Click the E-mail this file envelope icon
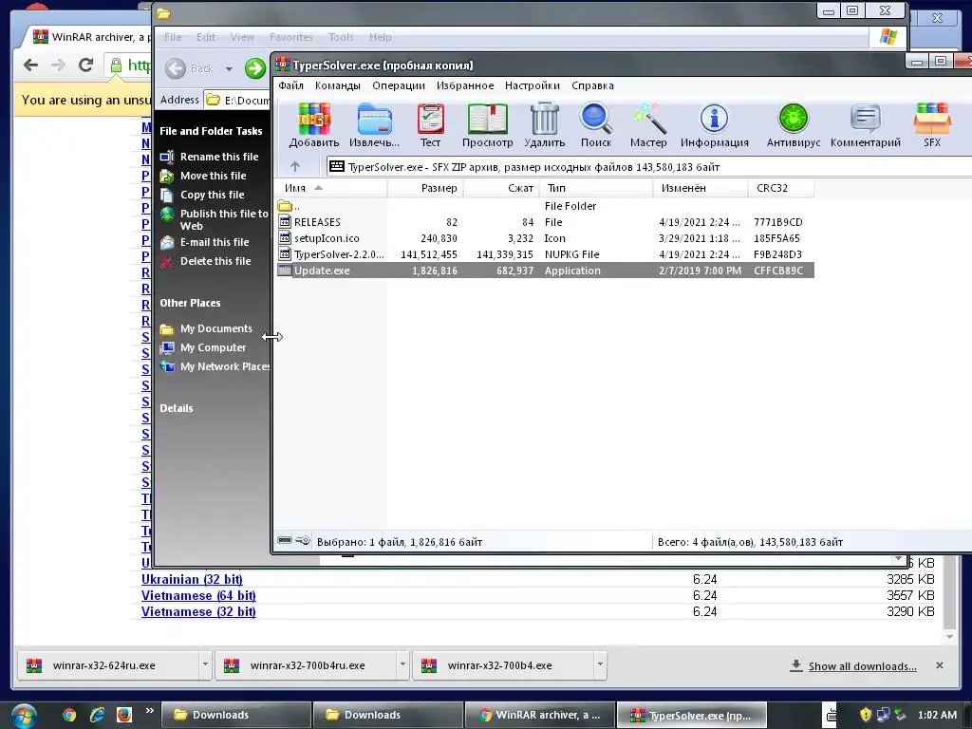This screenshot has width=972, height=729. 167,242
